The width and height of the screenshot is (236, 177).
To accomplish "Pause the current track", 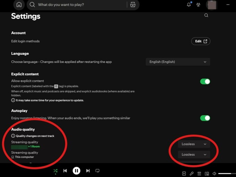I will click(x=76, y=171).
